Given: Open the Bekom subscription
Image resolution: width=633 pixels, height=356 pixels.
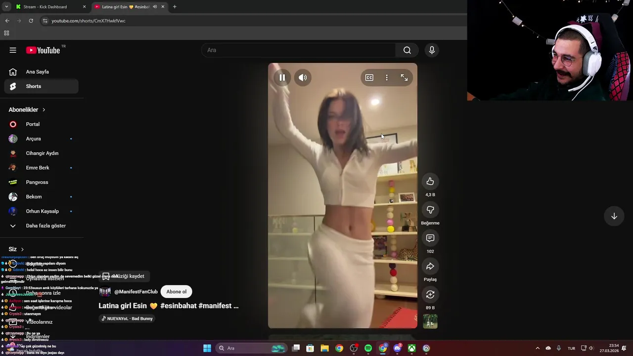Looking at the screenshot, I should pos(42,197).
